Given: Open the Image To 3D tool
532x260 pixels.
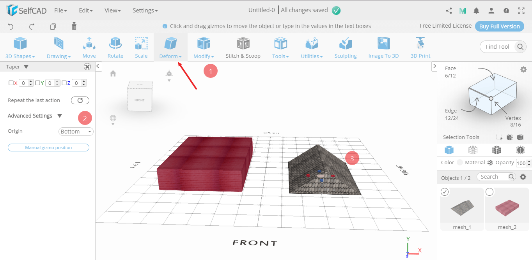Looking at the screenshot, I should (x=383, y=47).
